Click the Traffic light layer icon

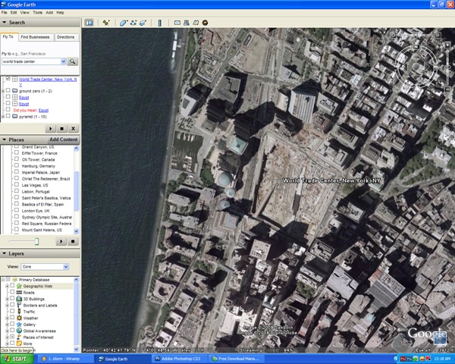(x=19, y=312)
